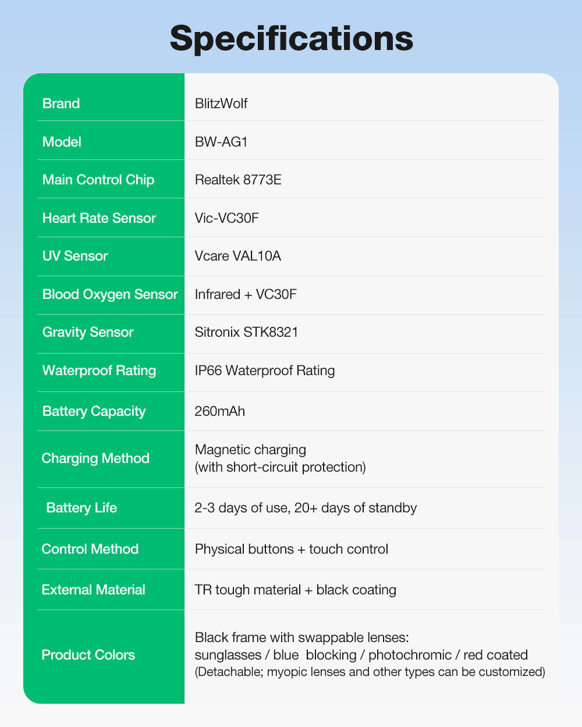Click the Charging Method label

(x=95, y=458)
